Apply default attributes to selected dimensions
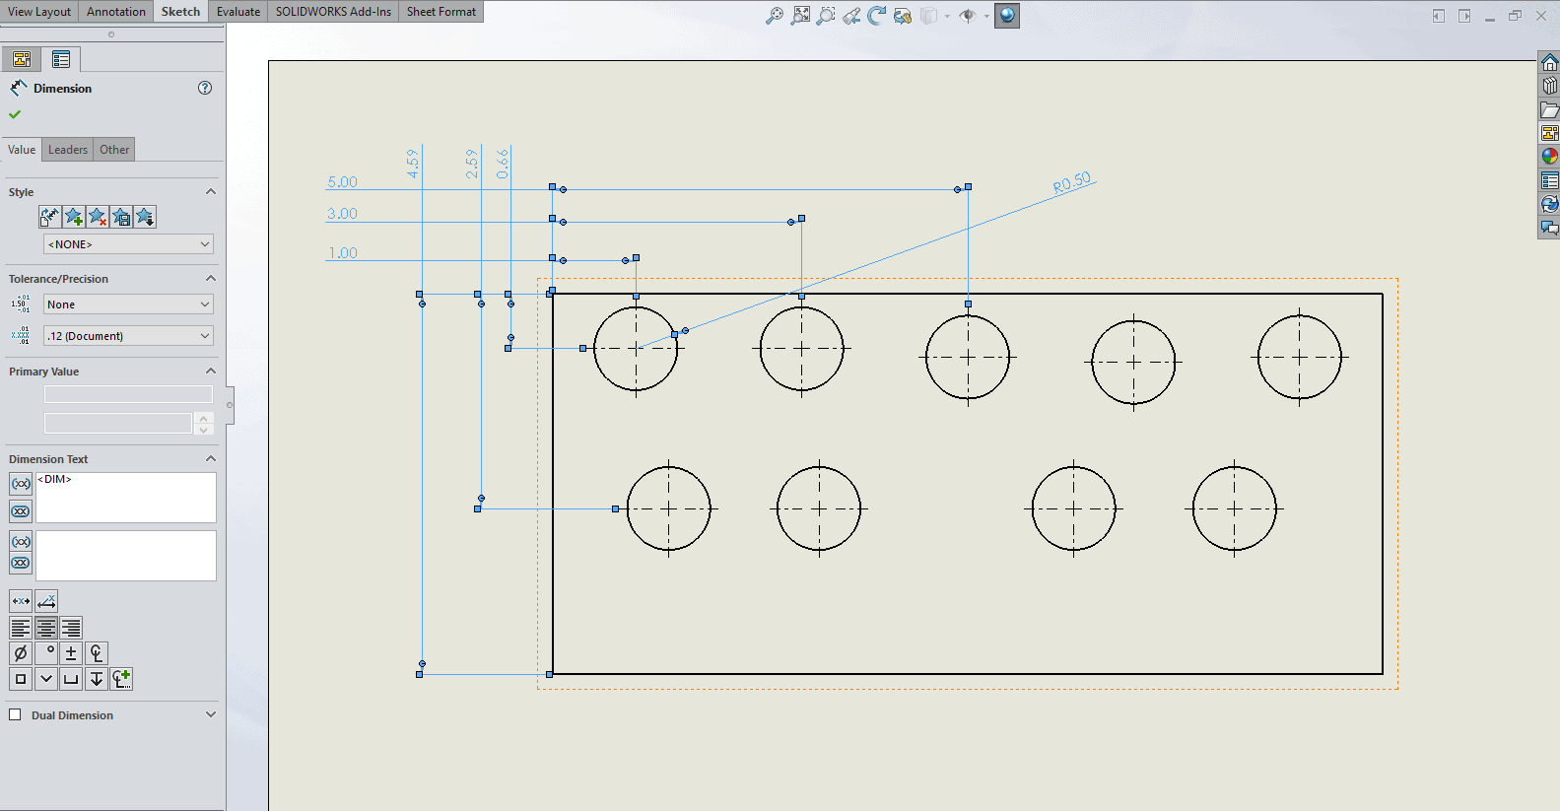 point(49,217)
